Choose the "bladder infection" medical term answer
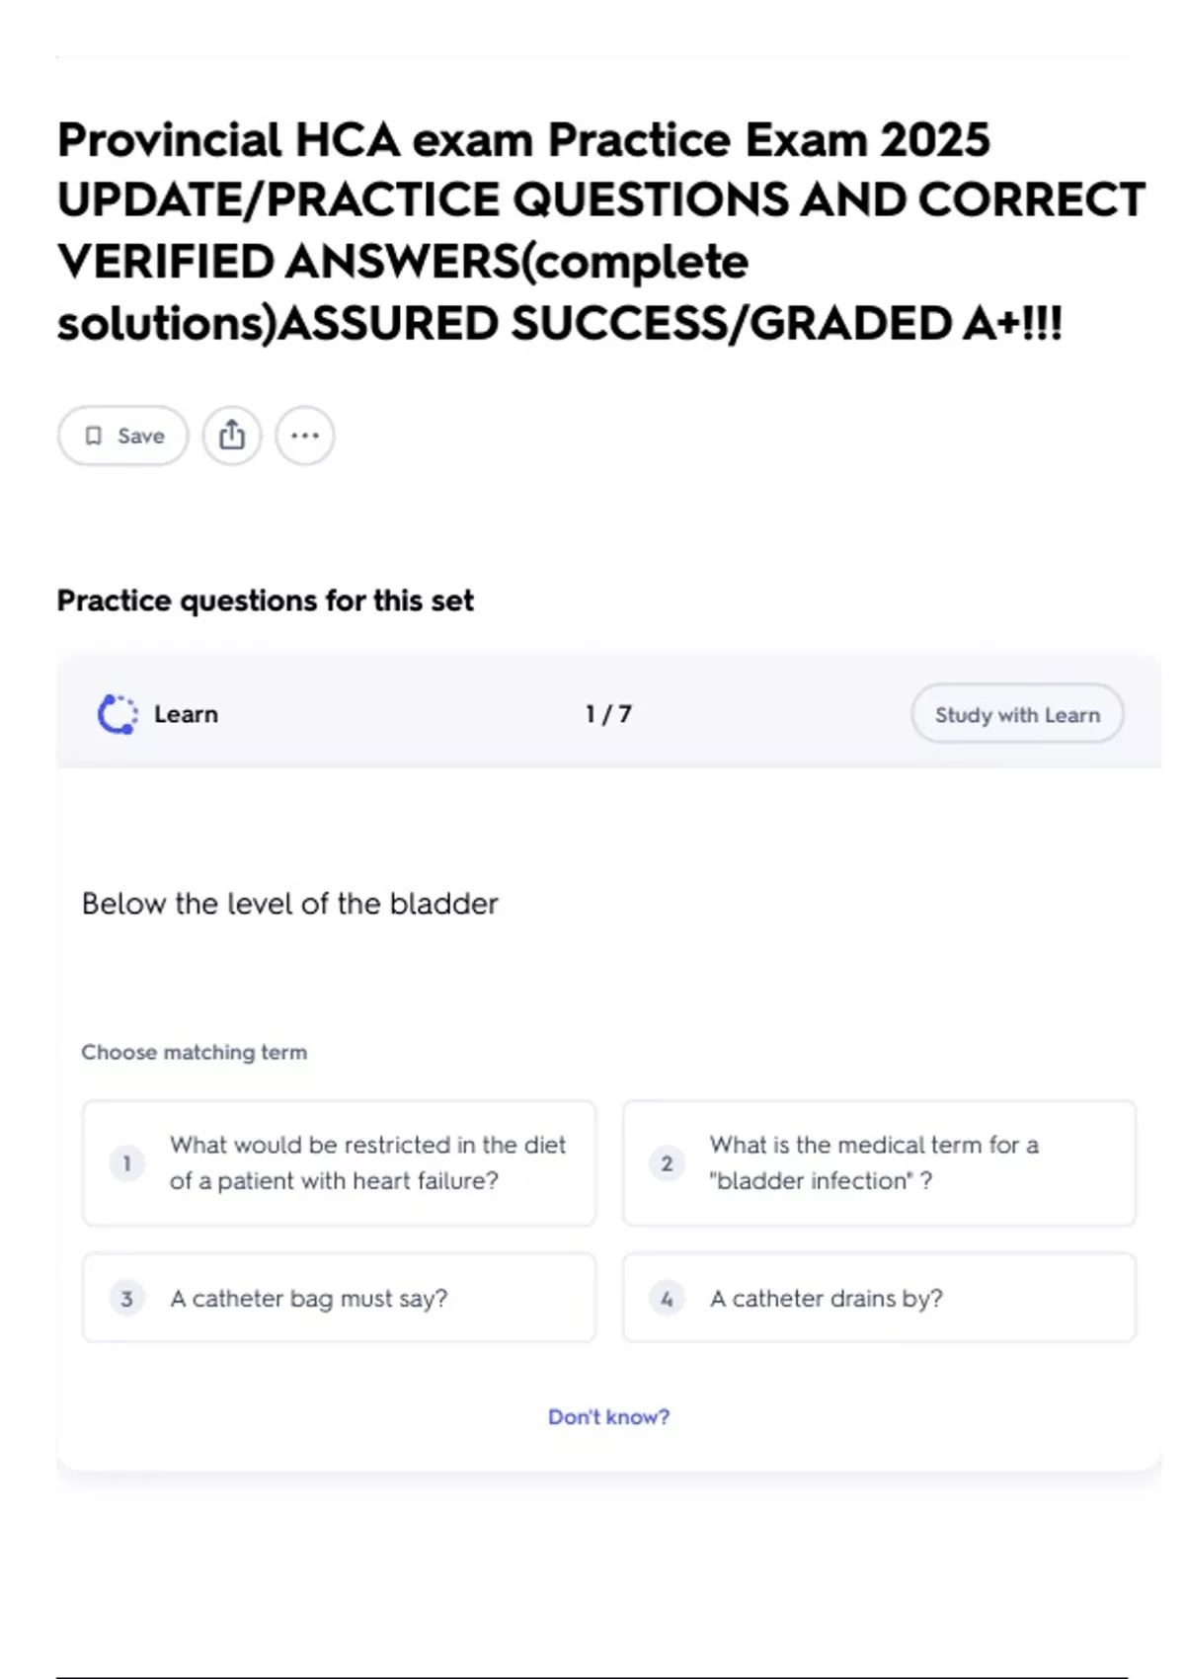The height and width of the screenshot is (1679, 1185). [x=874, y=1162]
